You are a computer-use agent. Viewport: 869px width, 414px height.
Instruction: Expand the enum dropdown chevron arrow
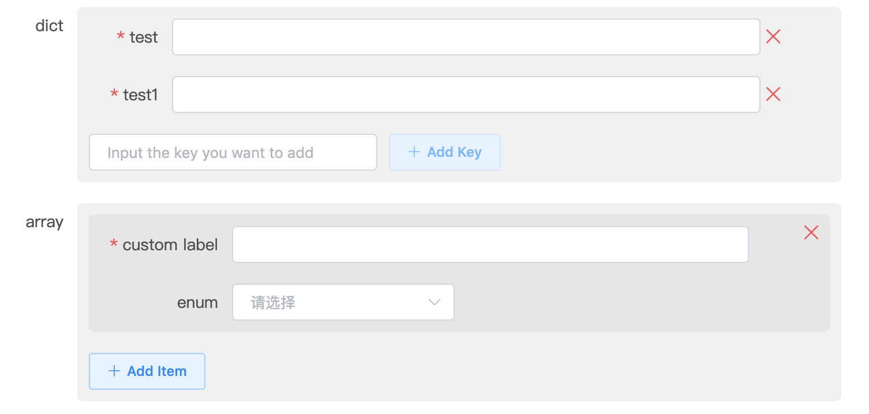tap(435, 303)
